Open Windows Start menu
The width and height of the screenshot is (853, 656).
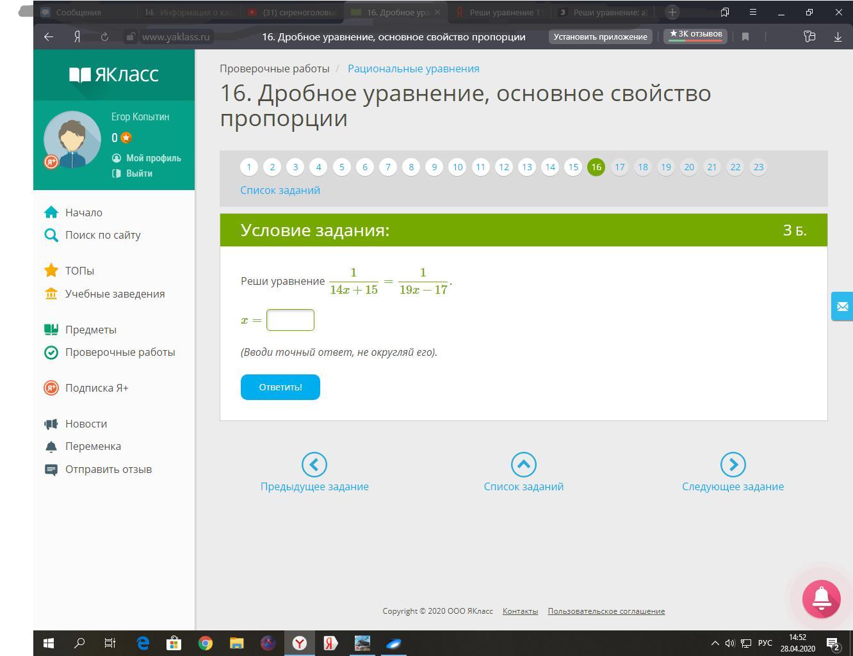click(x=49, y=643)
